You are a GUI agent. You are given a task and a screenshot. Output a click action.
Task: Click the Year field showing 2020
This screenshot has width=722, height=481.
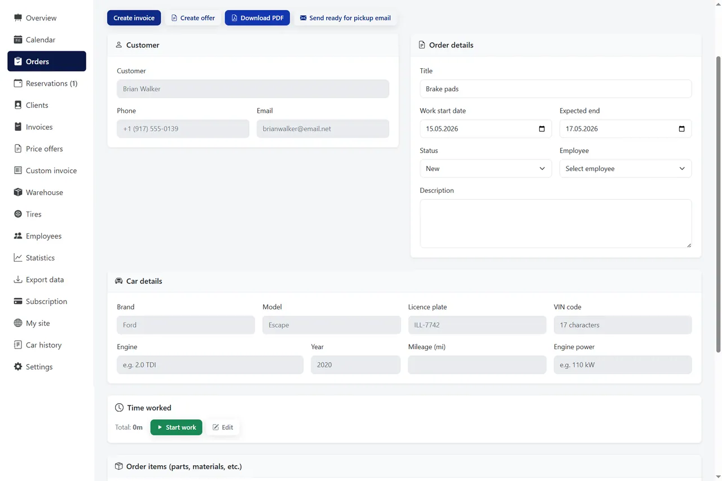pos(355,365)
